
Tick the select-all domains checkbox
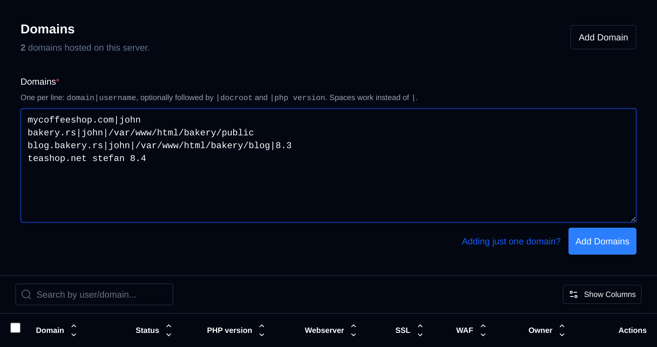(x=15, y=328)
